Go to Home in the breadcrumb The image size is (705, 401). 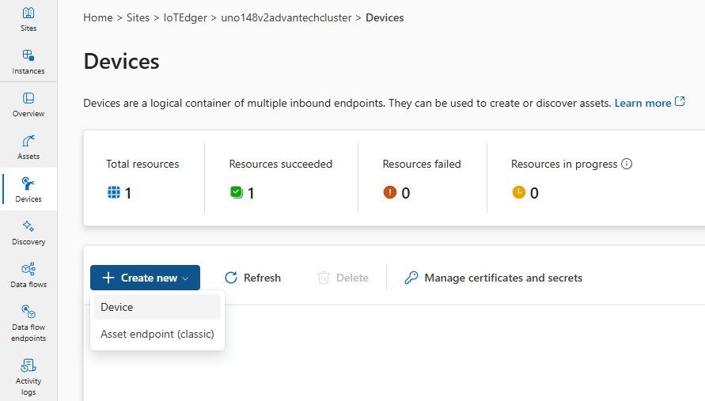coord(97,17)
